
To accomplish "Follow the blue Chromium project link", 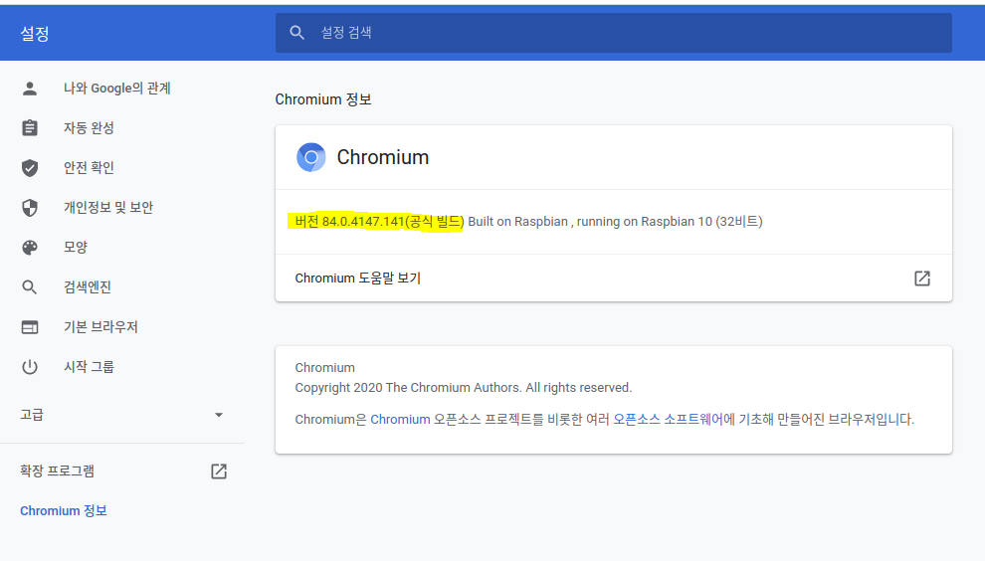I will [400, 419].
